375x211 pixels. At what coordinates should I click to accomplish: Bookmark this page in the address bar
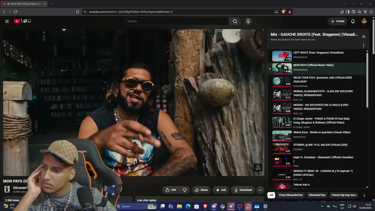77,12
